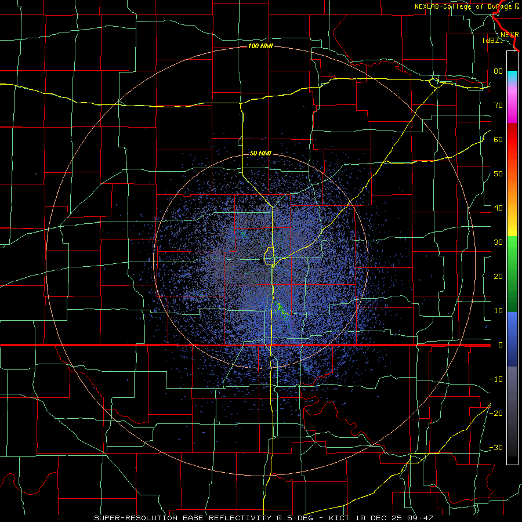Click the Super-Resolution Base Reflectivity caption text
The height and width of the screenshot is (522, 522).
[263, 518]
